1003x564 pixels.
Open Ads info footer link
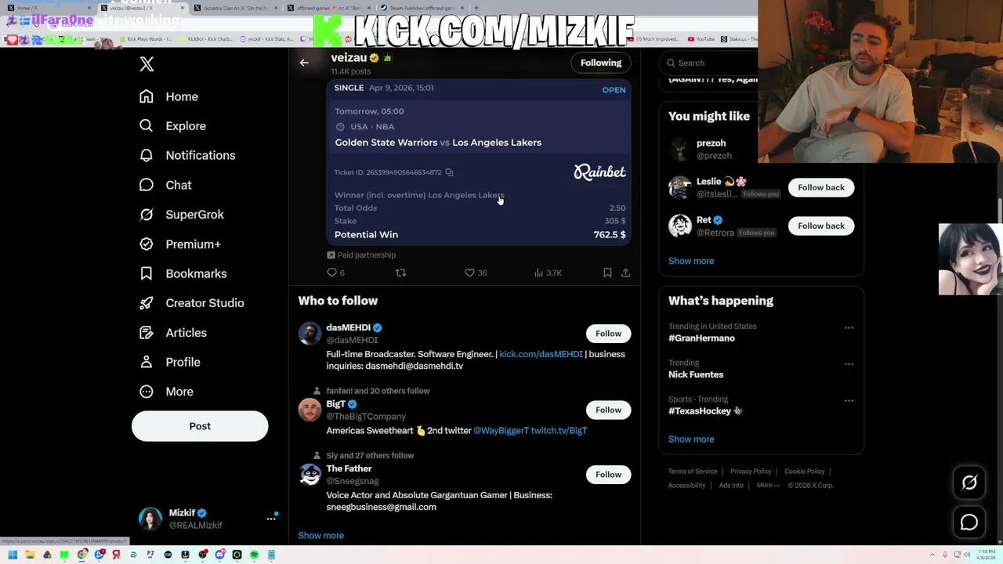pos(731,486)
